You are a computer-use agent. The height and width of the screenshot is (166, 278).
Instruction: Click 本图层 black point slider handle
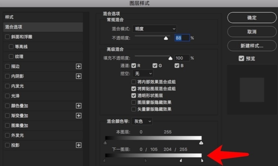(x=105, y=143)
